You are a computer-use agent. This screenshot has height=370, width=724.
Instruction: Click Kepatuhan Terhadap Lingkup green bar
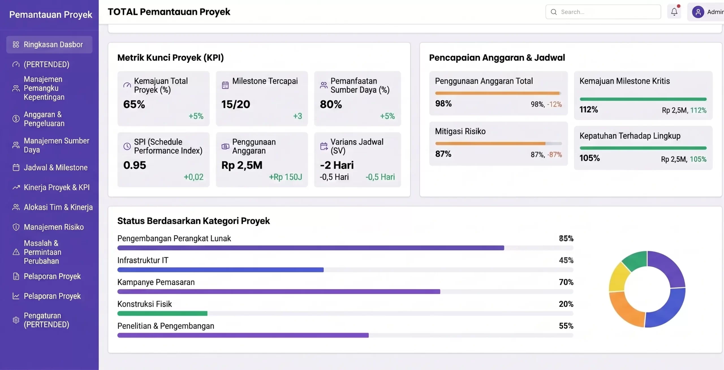(x=643, y=148)
